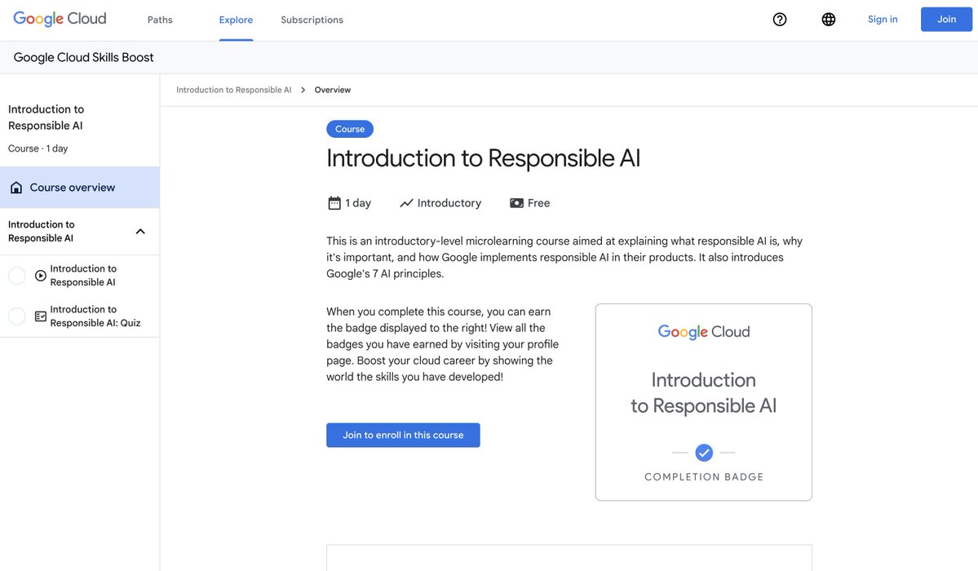
Task: Toggle completion circle for Introduction to Responsible AI video
Action: [x=17, y=276]
